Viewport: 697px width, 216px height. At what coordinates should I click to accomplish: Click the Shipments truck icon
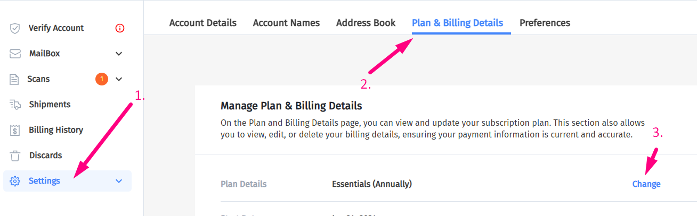tap(15, 105)
